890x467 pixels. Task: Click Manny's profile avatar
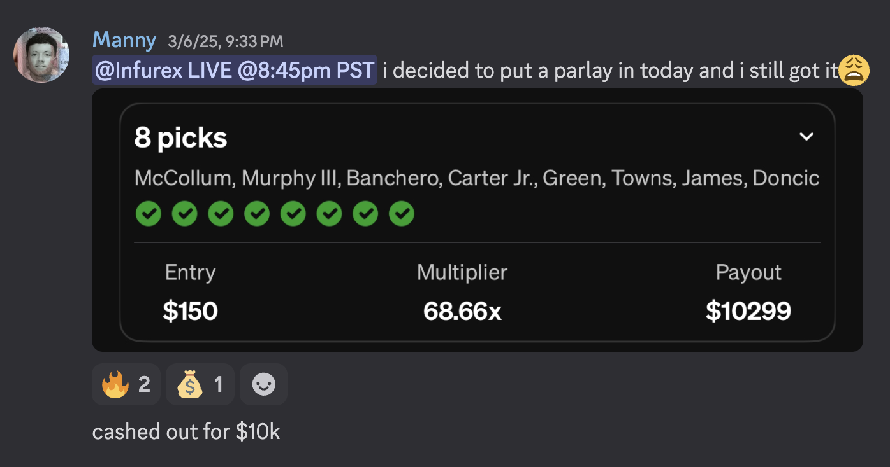[41, 55]
